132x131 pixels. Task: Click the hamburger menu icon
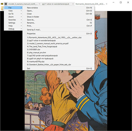6,4
